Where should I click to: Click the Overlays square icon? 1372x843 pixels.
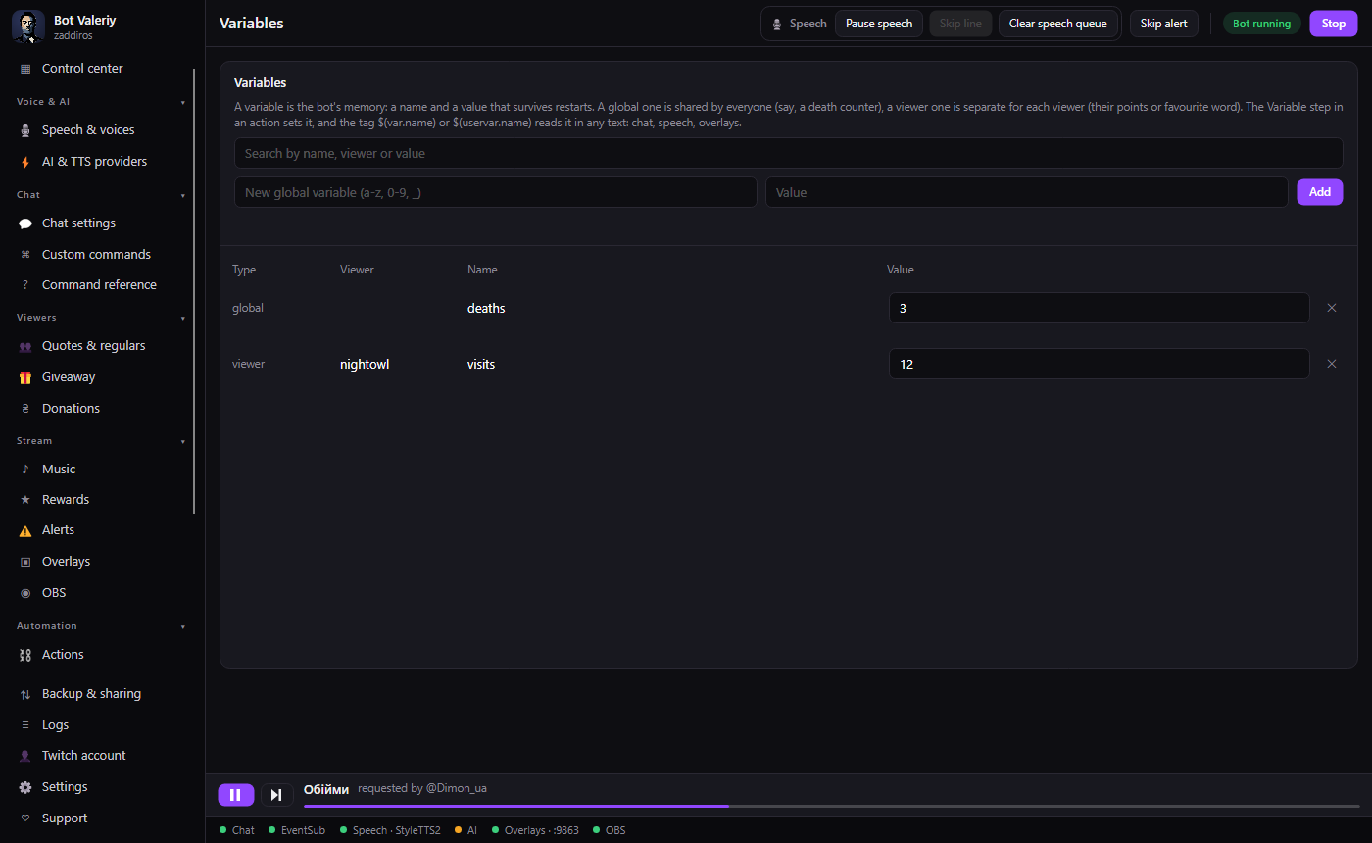pyautogui.click(x=25, y=562)
